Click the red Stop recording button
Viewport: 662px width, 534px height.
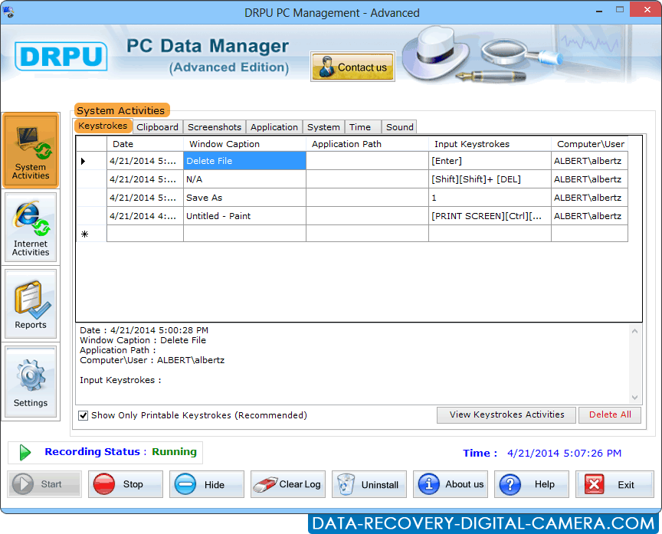126,484
